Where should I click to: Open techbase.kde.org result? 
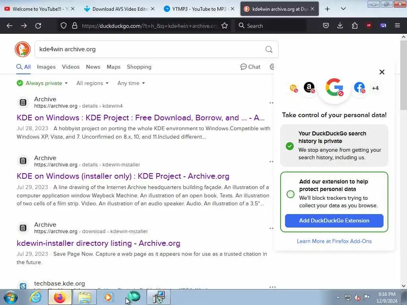click(x=60, y=284)
